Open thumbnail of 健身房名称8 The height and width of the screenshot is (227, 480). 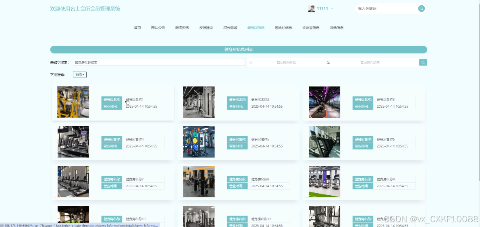[199, 182]
